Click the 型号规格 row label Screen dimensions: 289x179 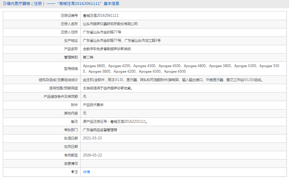[x=71, y=69]
